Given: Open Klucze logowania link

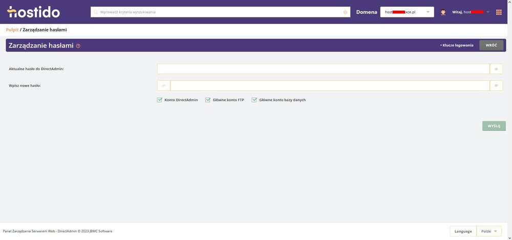Looking at the screenshot, I should [x=458, y=45].
